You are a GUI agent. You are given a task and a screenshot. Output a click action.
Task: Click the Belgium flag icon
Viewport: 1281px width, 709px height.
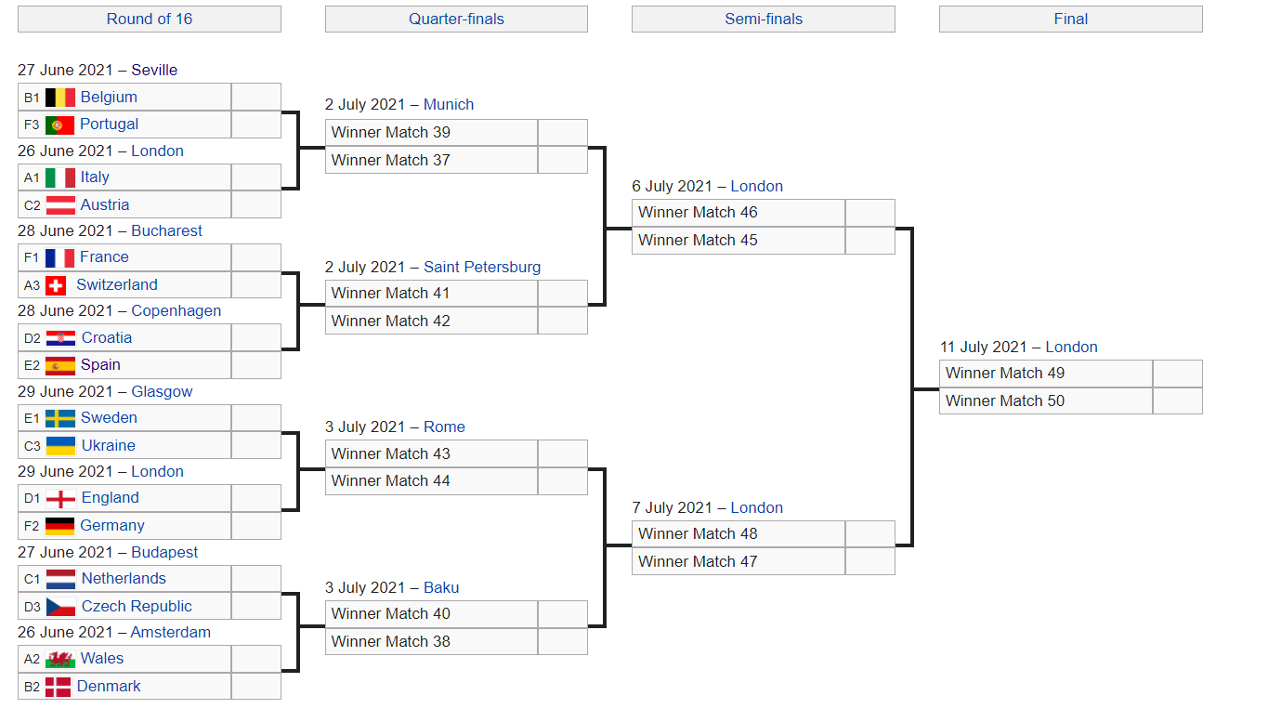[x=60, y=98]
